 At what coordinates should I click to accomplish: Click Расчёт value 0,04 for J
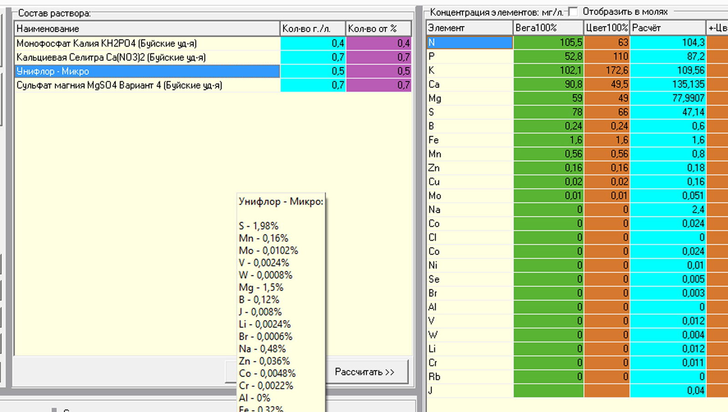pos(668,391)
